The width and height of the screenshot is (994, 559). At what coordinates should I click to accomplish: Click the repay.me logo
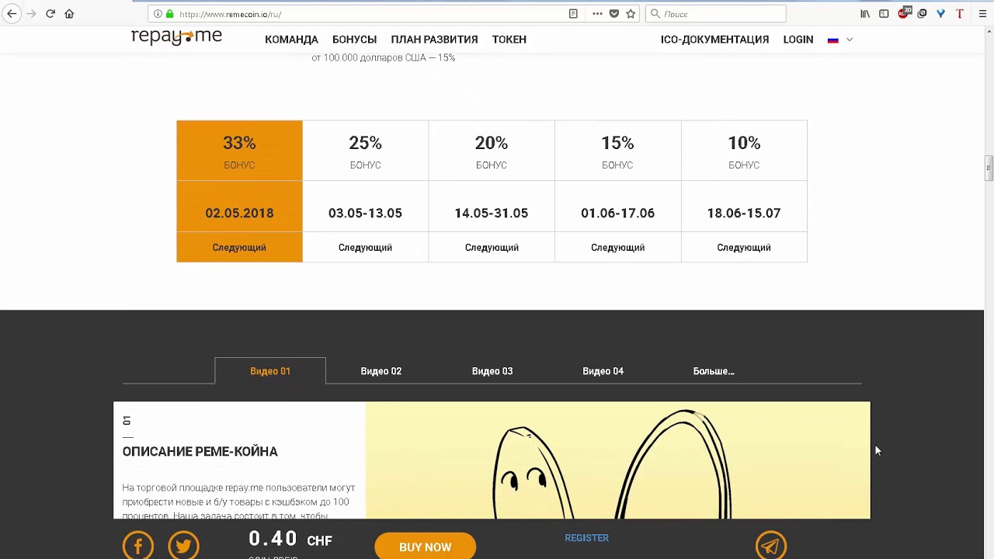(x=176, y=37)
